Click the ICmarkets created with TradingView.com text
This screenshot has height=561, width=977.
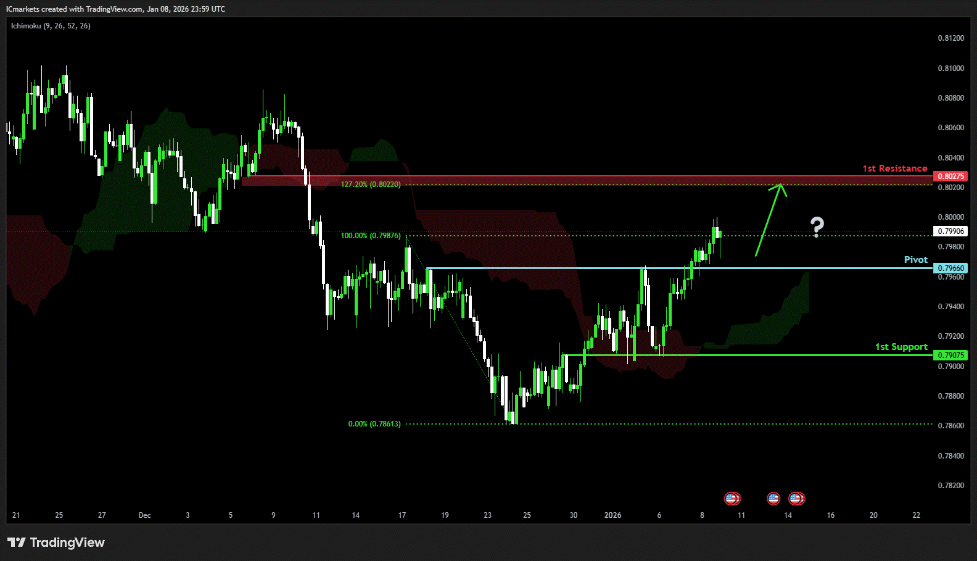tap(115, 9)
